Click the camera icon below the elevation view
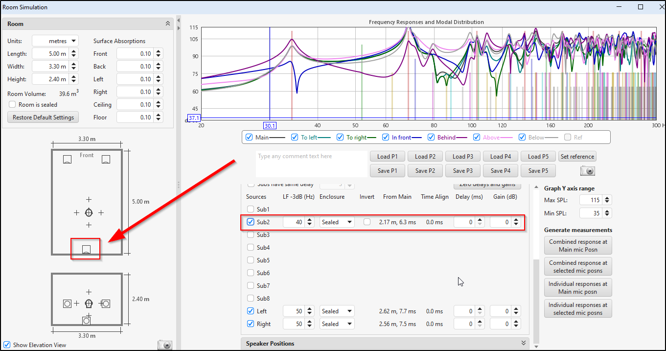 pyautogui.click(x=165, y=345)
